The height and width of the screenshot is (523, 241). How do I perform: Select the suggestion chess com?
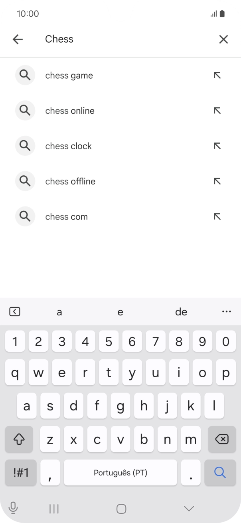point(66,216)
